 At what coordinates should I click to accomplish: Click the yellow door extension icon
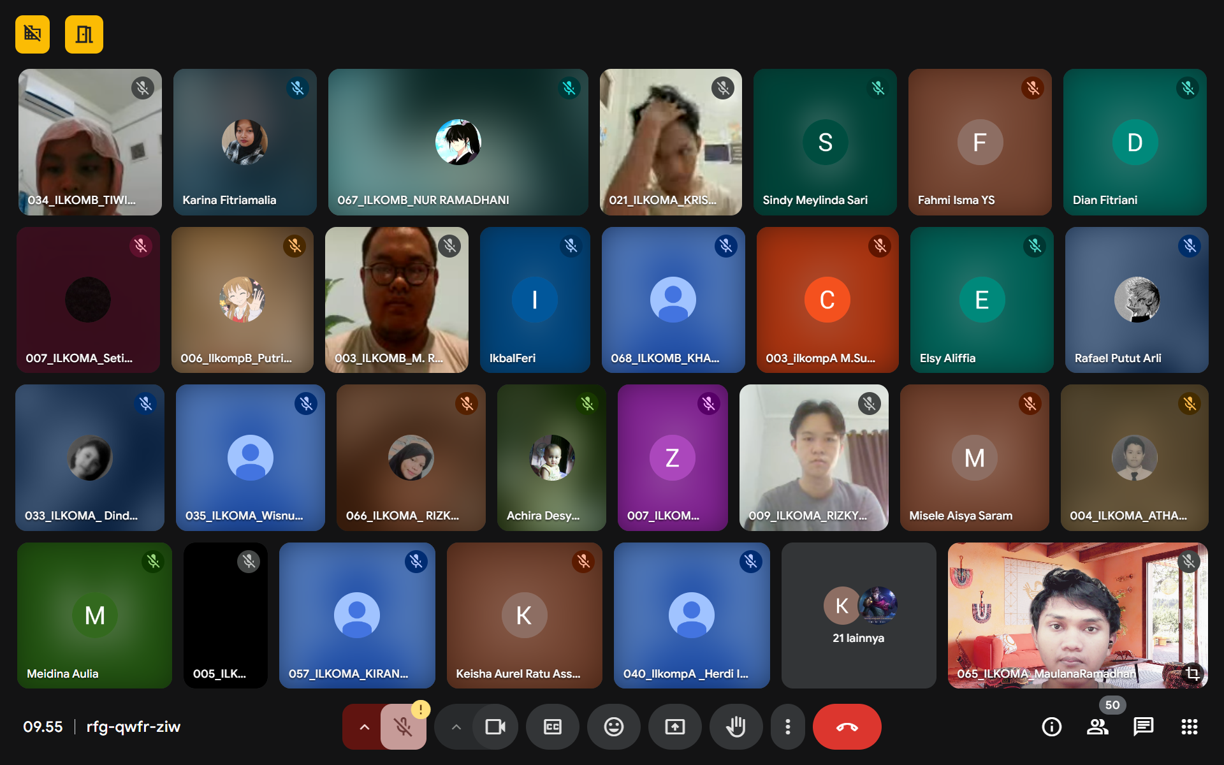point(84,34)
